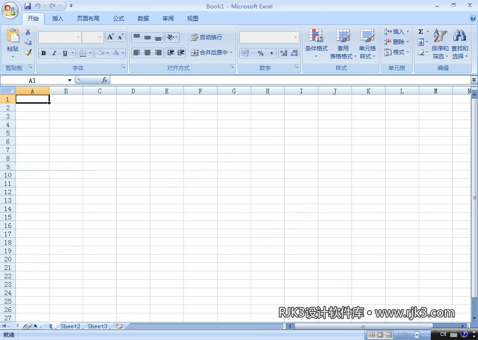Switch to 审阅 ribbon tab
Image resolution: width=478 pixels, height=340 pixels.
click(x=168, y=19)
